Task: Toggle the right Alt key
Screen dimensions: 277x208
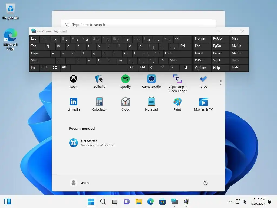Action: point(133,67)
